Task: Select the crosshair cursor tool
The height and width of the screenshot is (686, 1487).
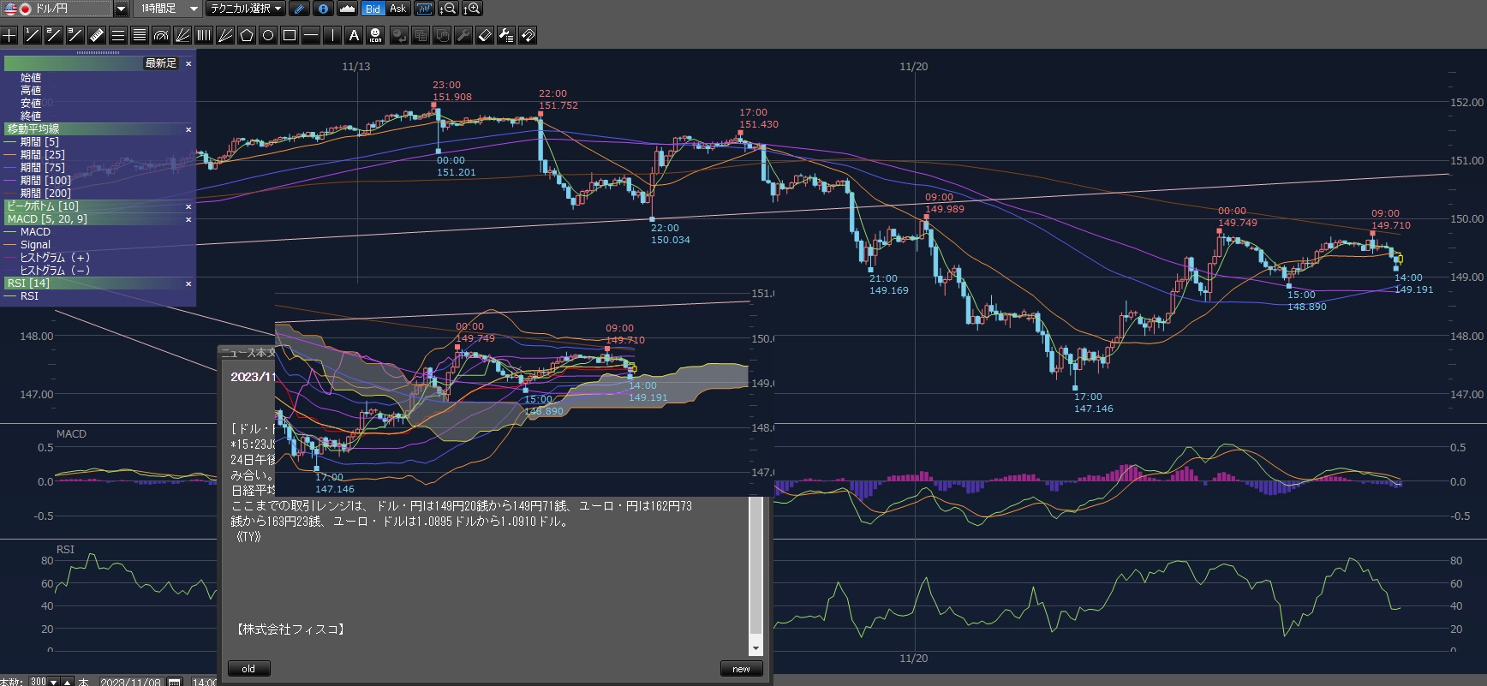Action: 9,35
